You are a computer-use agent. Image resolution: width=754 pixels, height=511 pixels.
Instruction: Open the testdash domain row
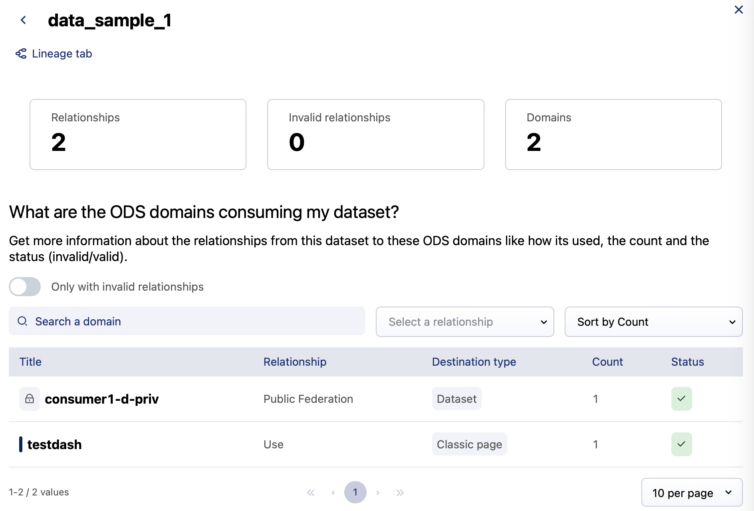click(x=54, y=444)
